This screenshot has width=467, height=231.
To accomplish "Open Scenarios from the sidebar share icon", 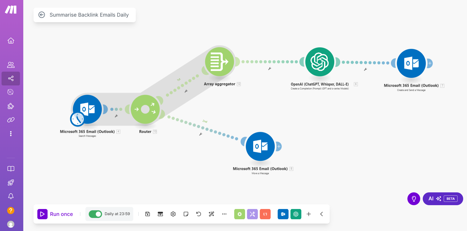I will click(11, 78).
